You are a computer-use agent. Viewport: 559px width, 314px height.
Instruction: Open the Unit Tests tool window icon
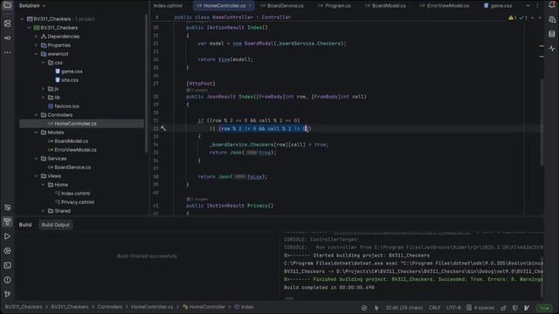point(7,208)
